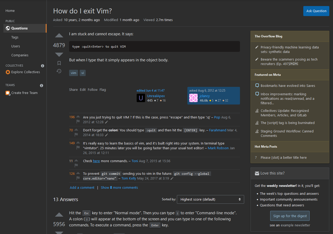This screenshot has width=333, height=234.
Task: Click pencil icon beside Privacy-friendly machine learning post
Action: [257, 47]
